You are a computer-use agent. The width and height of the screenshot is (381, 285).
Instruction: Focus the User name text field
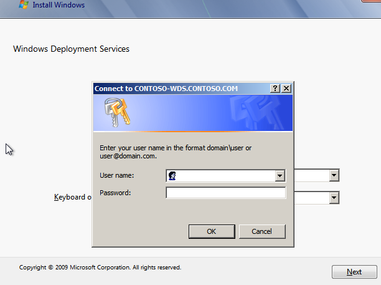point(224,176)
